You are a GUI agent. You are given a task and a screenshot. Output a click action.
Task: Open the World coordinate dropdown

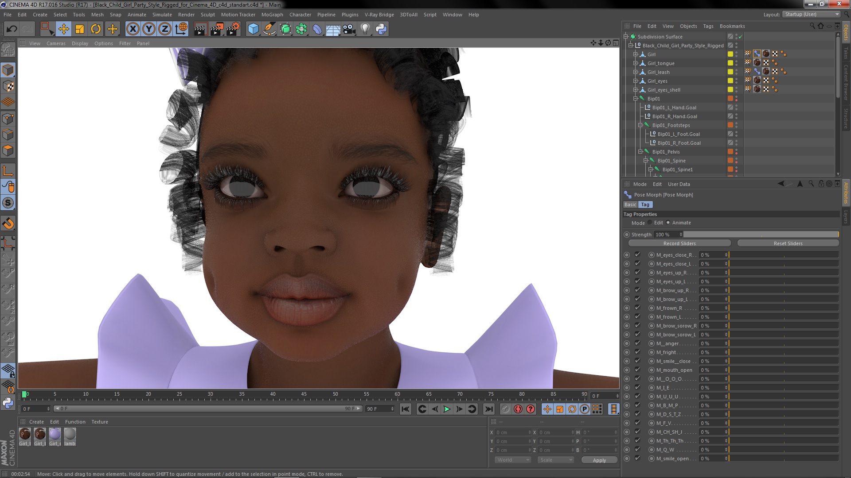point(512,460)
